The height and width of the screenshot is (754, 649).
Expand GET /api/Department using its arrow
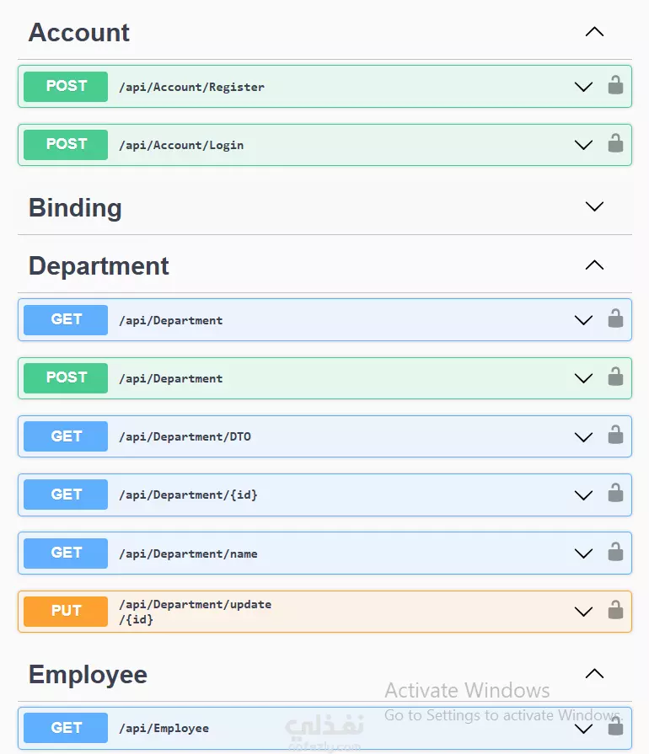tap(583, 320)
